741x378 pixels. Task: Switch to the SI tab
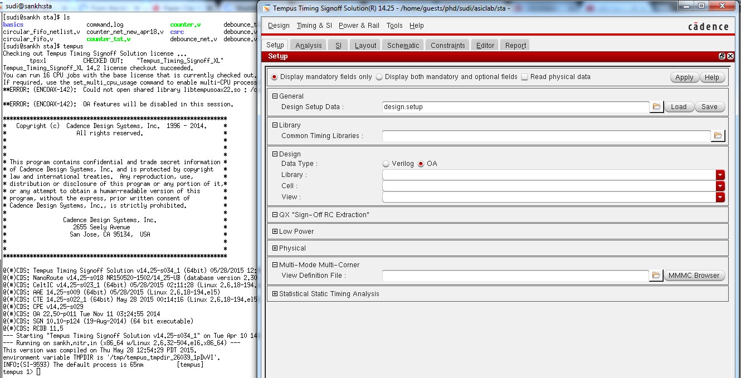coord(338,45)
